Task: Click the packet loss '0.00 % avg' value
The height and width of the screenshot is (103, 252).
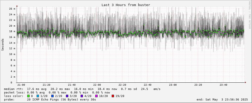Action: pos(37,92)
